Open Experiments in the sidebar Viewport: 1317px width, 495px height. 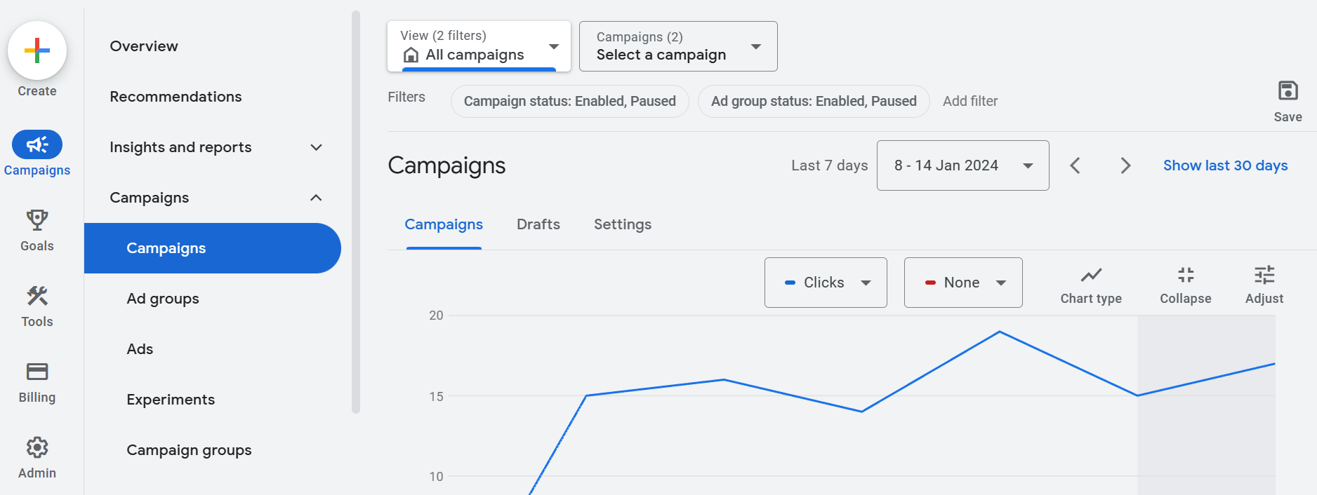click(171, 400)
